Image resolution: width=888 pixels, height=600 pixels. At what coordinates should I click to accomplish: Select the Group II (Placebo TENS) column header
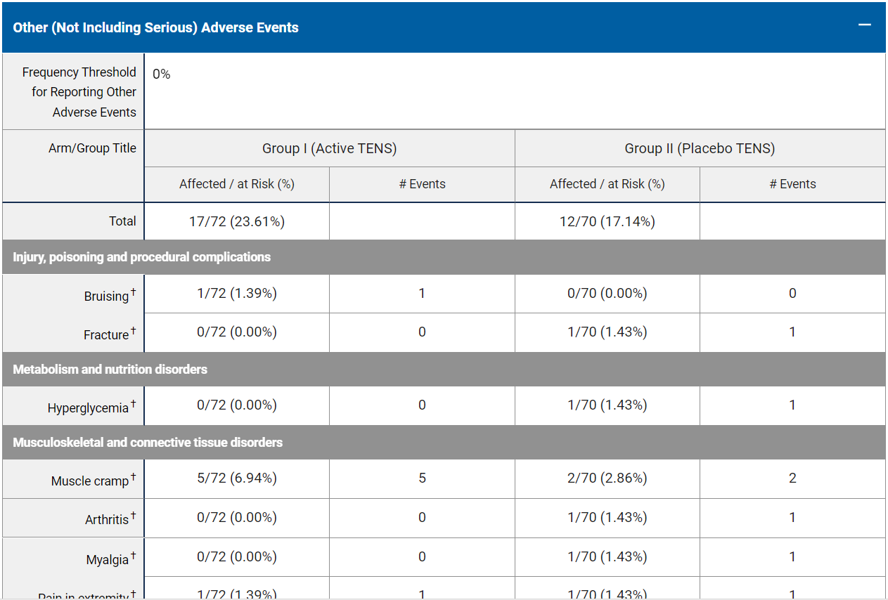coord(700,148)
